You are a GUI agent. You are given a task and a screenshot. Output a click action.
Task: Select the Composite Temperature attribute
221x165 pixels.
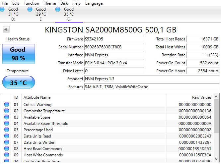(44, 111)
